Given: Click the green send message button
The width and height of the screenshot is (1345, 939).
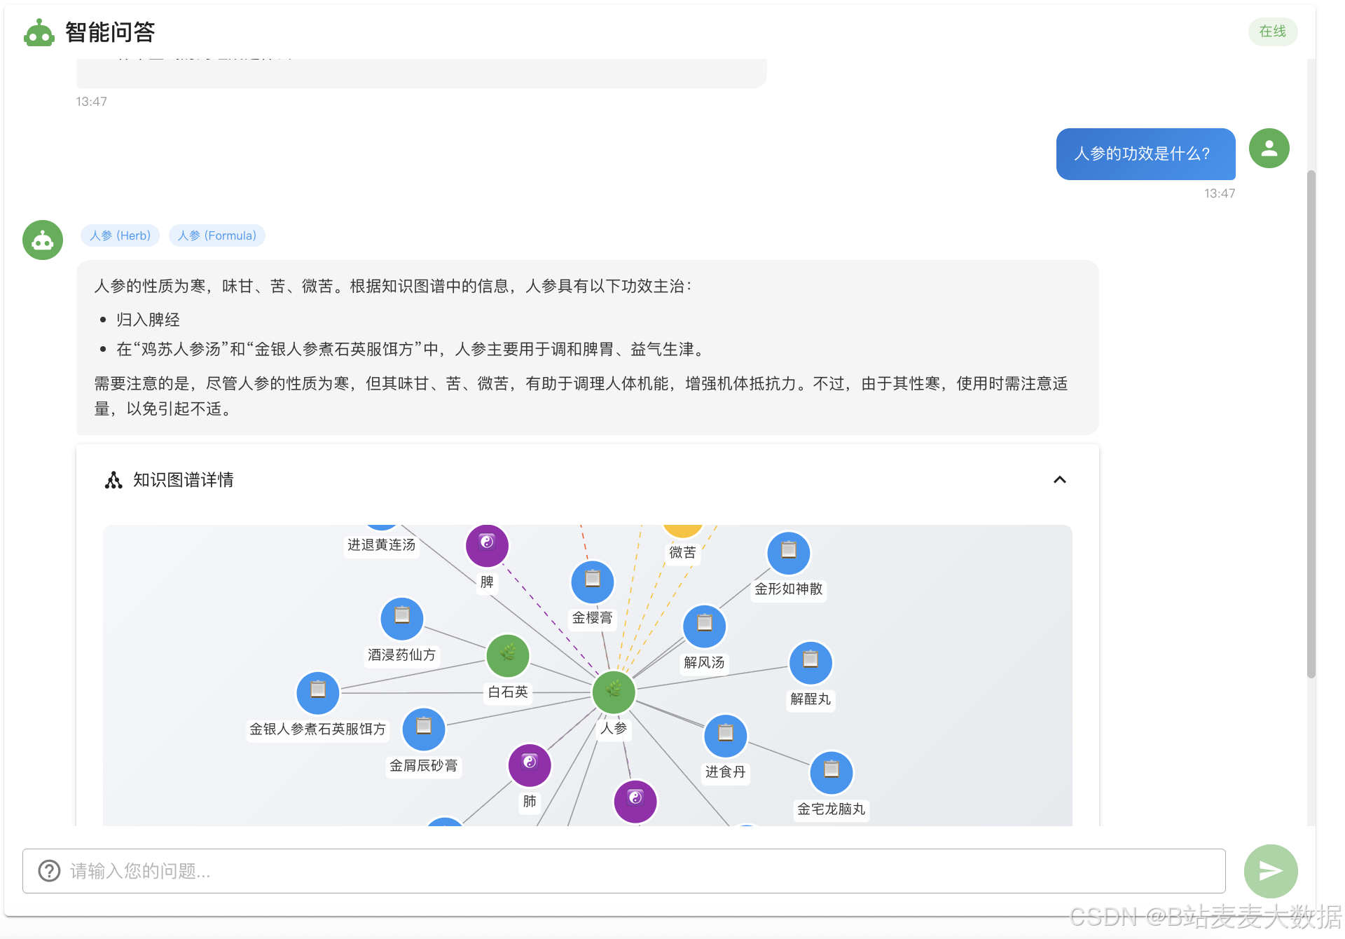Looking at the screenshot, I should click(1270, 871).
